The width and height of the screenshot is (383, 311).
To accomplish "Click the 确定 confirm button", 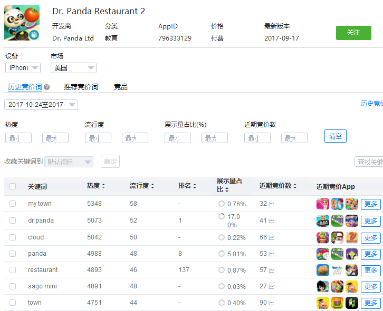I will coord(110,162).
